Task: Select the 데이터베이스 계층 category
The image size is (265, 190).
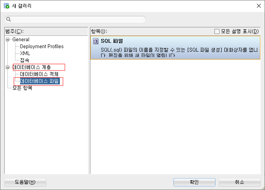Action: coord(32,67)
